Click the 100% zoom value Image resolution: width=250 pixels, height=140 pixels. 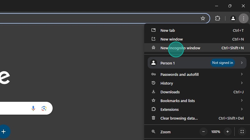click(x=216, y=132)
